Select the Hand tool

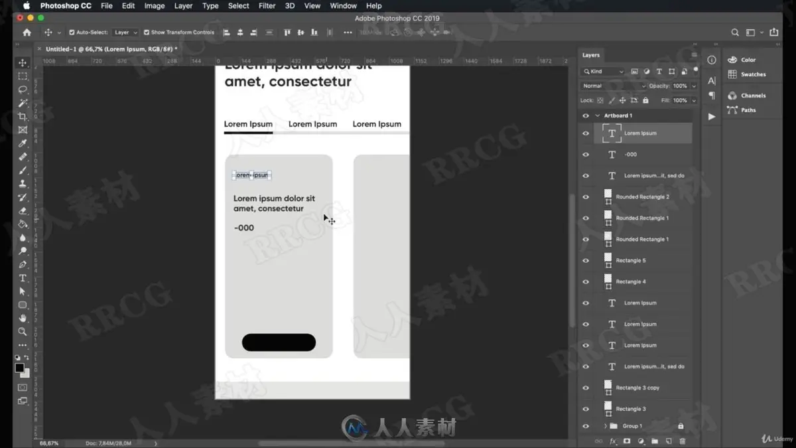click(x=23, y=319)
